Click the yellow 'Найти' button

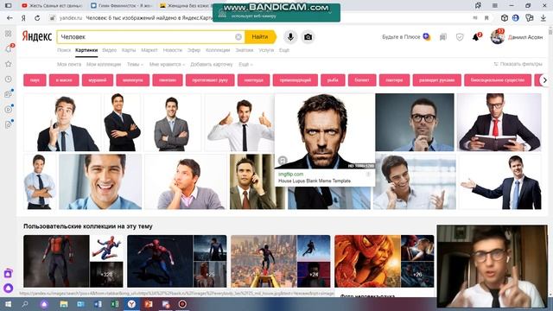click(260, 36)
